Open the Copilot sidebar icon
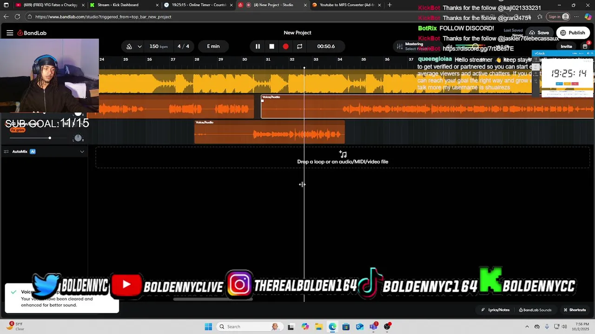Image resolution: width=595 pixels, height=334 pixels. click(x=588, y=17)
